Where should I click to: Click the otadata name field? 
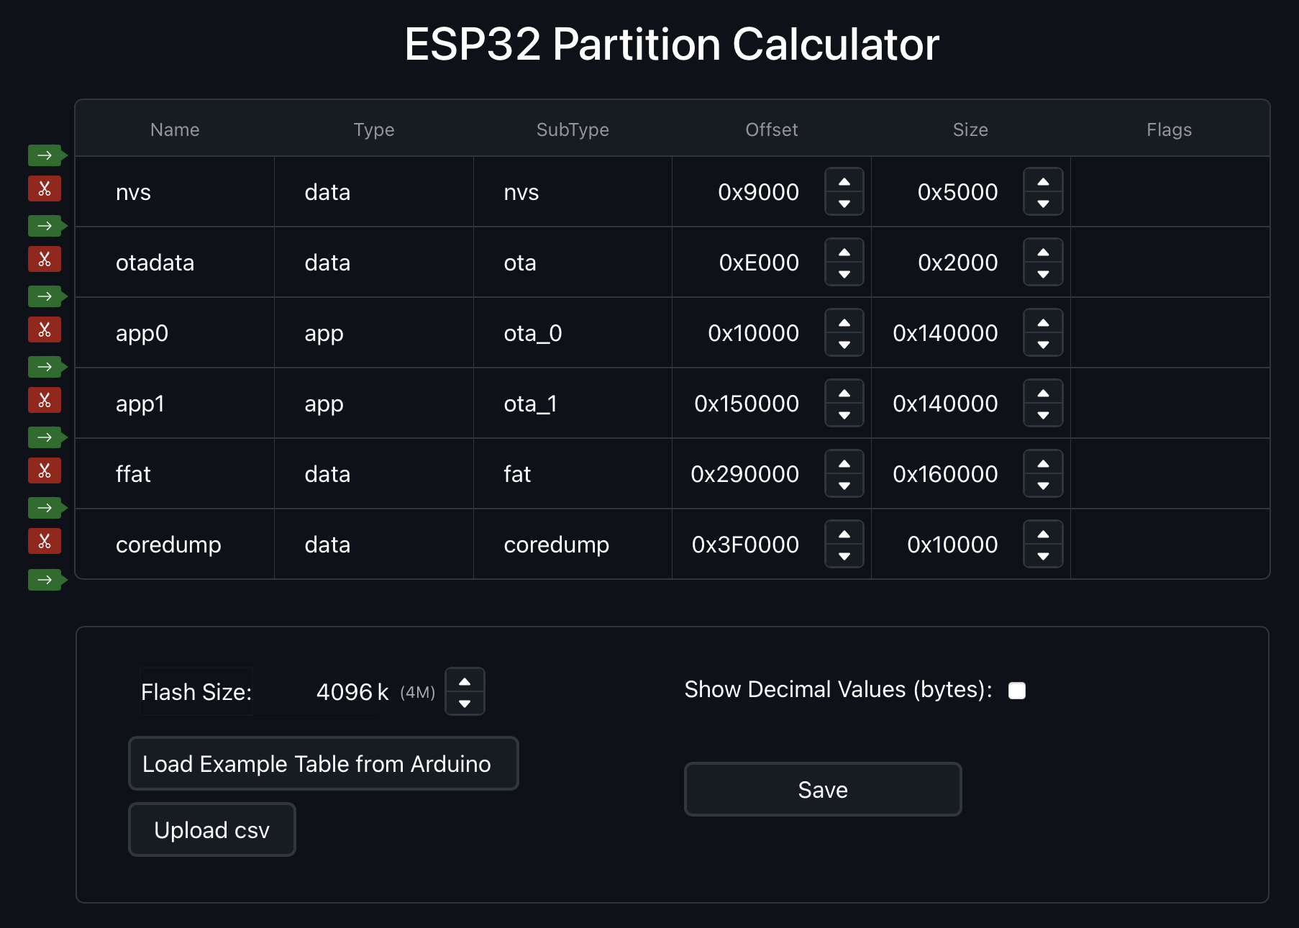click(155, 263)
